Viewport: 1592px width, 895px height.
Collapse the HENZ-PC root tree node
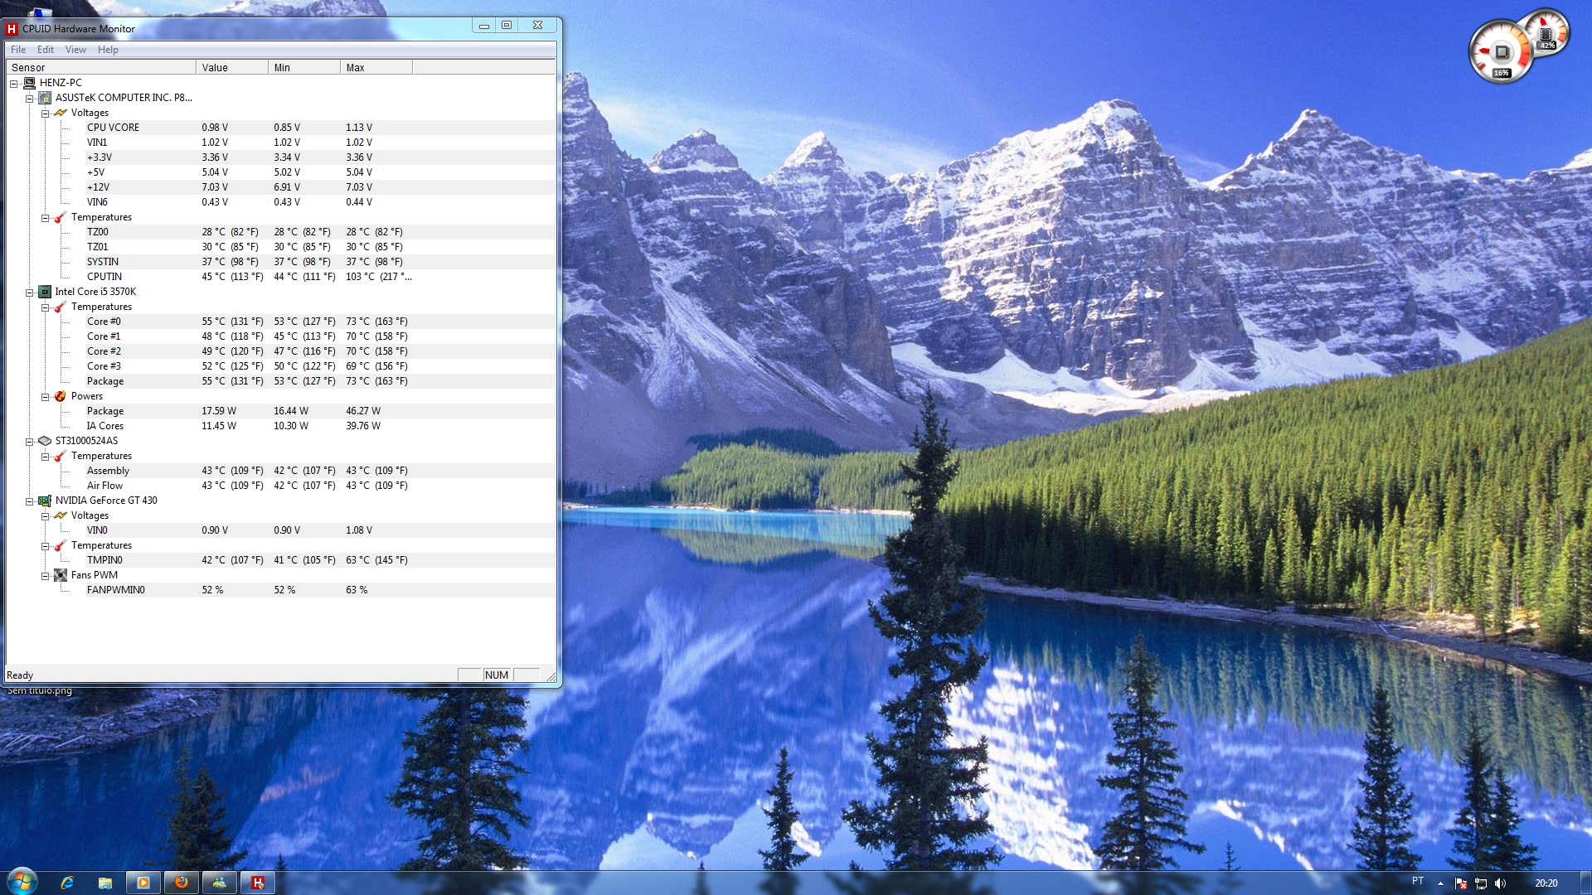(x=14, y=84)
